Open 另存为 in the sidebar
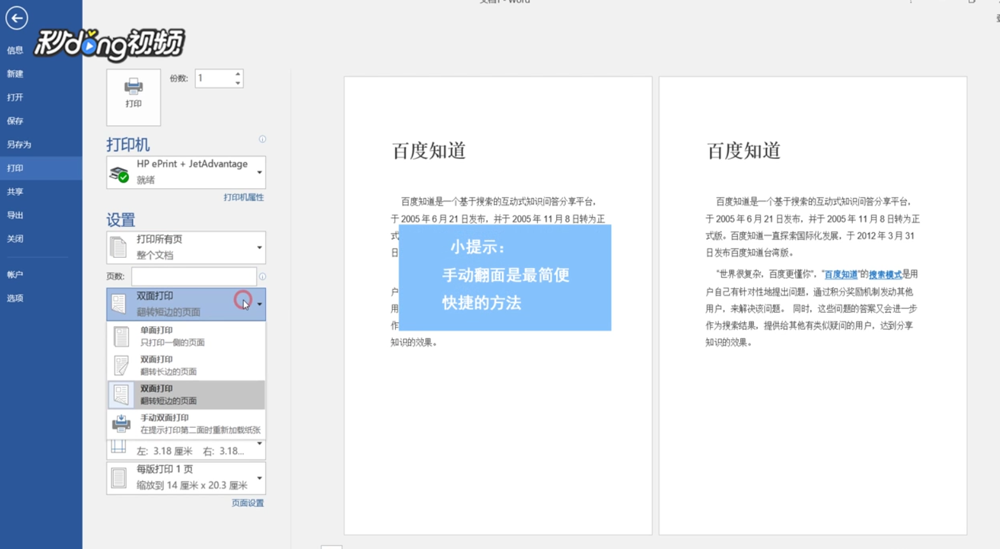 19,144
